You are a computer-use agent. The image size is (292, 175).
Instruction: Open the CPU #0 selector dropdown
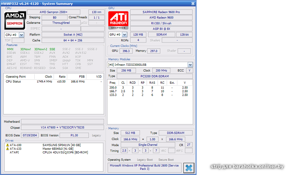[x=22, y=35]
